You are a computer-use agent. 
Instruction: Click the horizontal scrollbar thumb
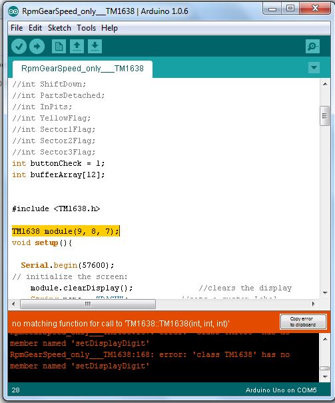click(x=88, y=304)
